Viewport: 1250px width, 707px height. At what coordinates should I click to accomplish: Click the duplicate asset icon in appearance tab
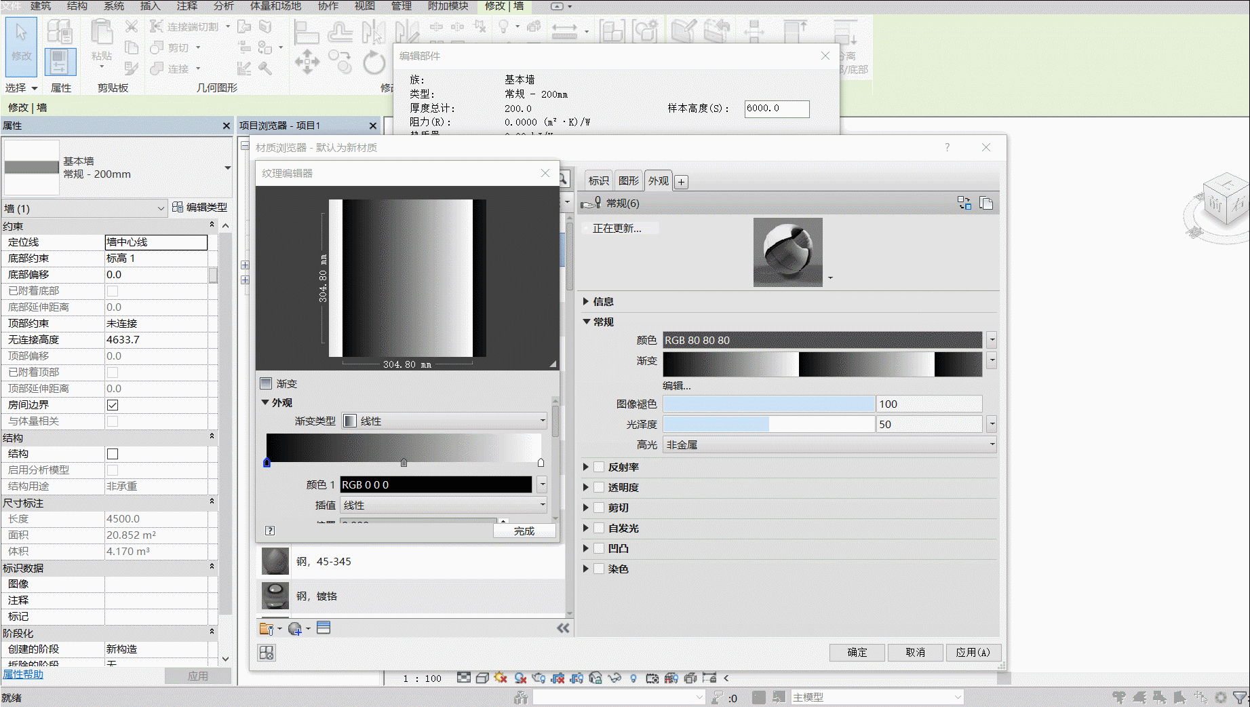[986, 203]
